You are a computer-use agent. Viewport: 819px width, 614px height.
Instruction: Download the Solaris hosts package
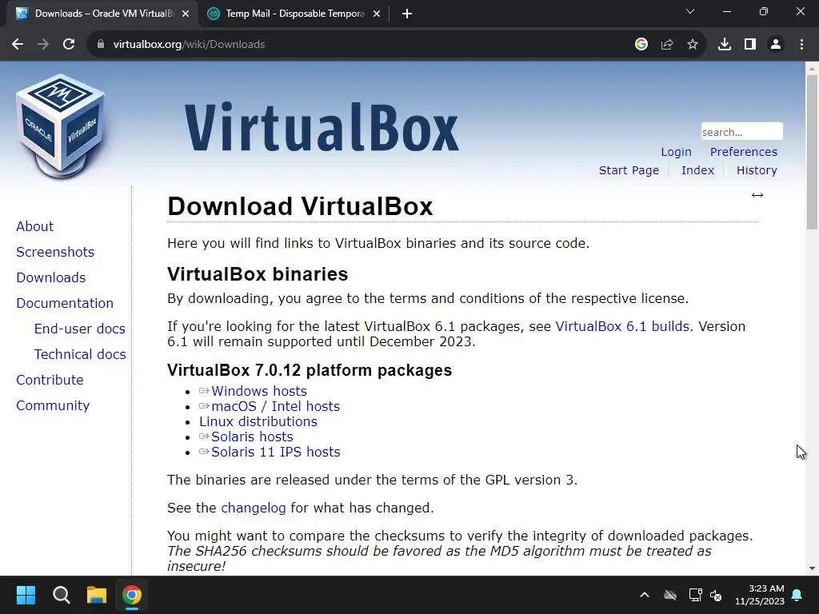(x=252, y=437)
